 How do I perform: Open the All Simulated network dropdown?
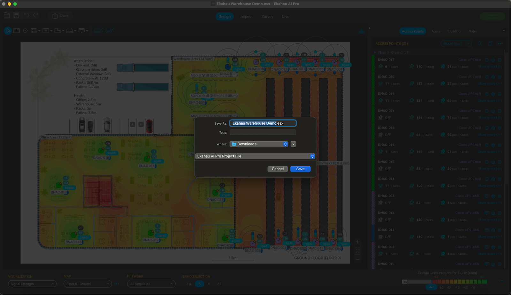151,284
